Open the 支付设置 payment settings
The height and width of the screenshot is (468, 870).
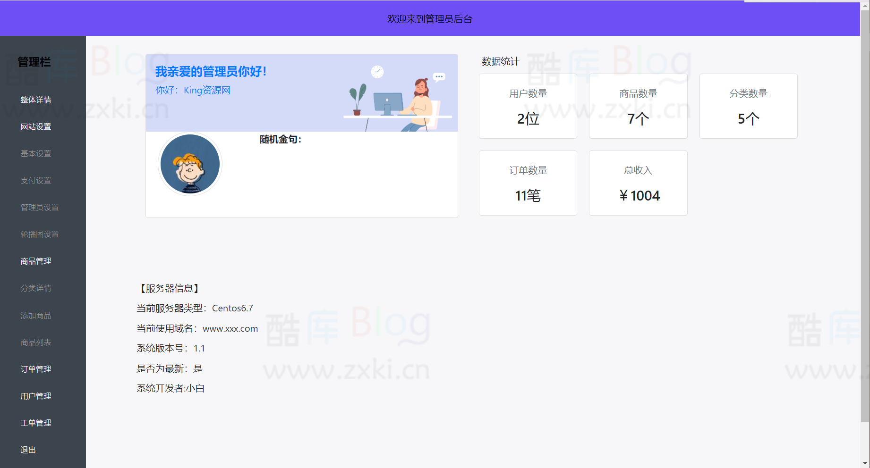click(36, 180)
